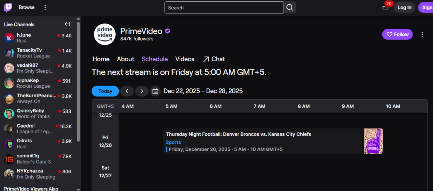The image size is (433, 191).
Task: Click the Live Channels heading
Action: [x=19, y=24]
